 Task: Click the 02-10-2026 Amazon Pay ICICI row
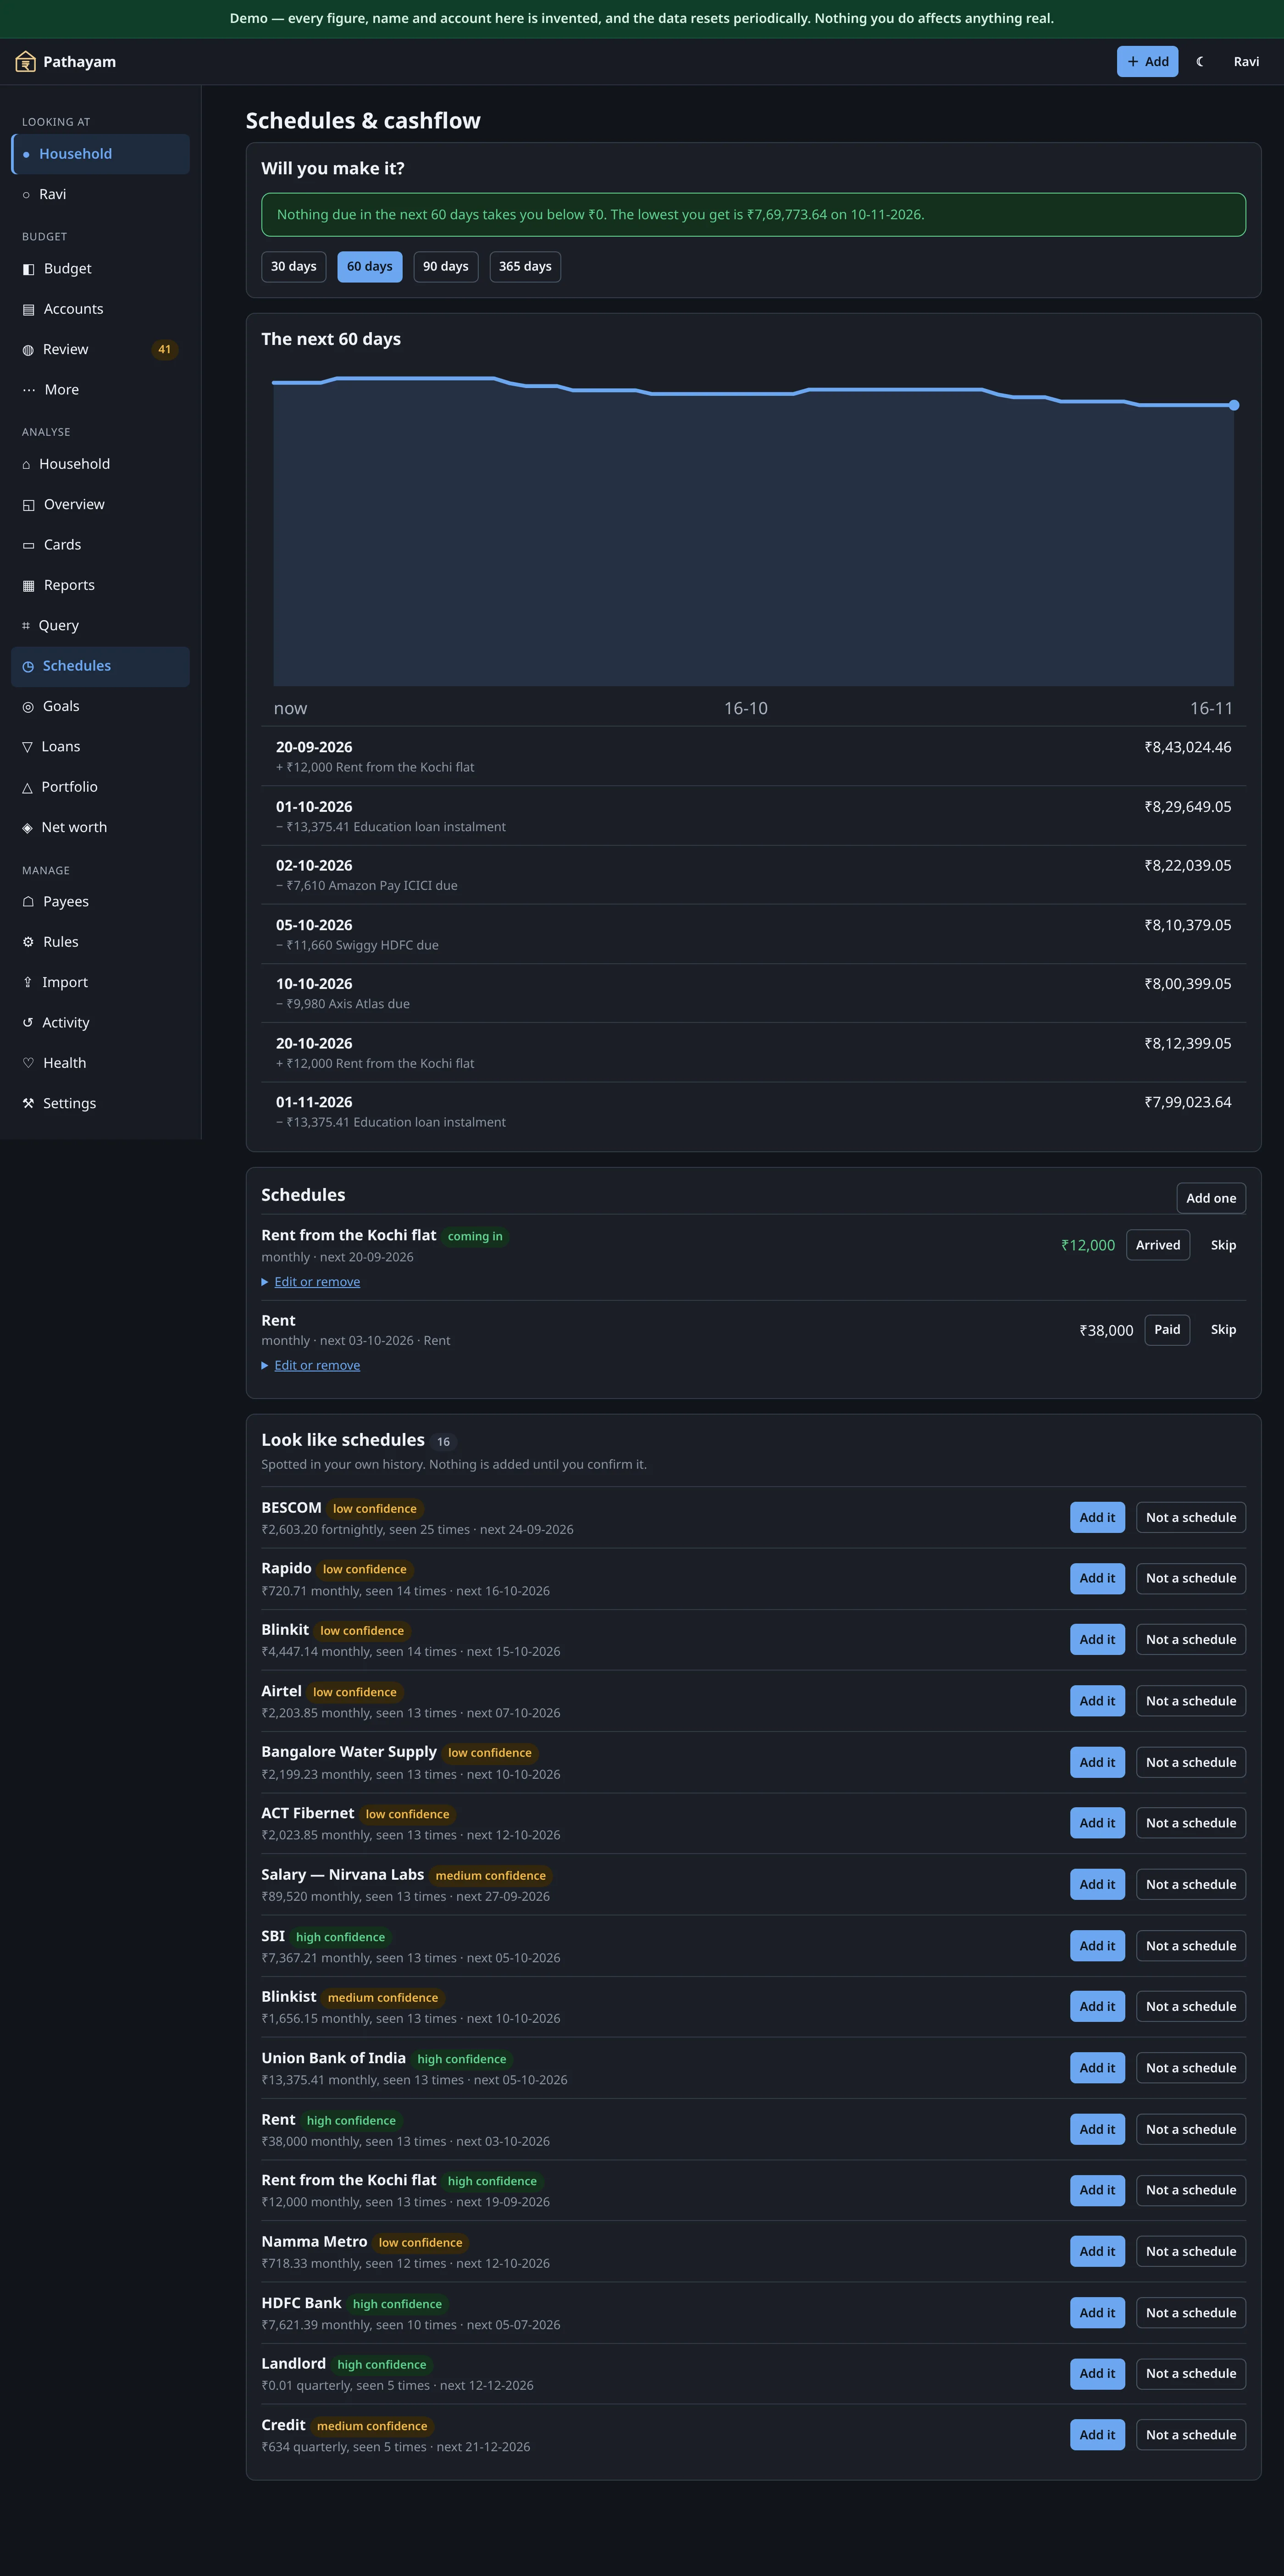tap(753, 876)
